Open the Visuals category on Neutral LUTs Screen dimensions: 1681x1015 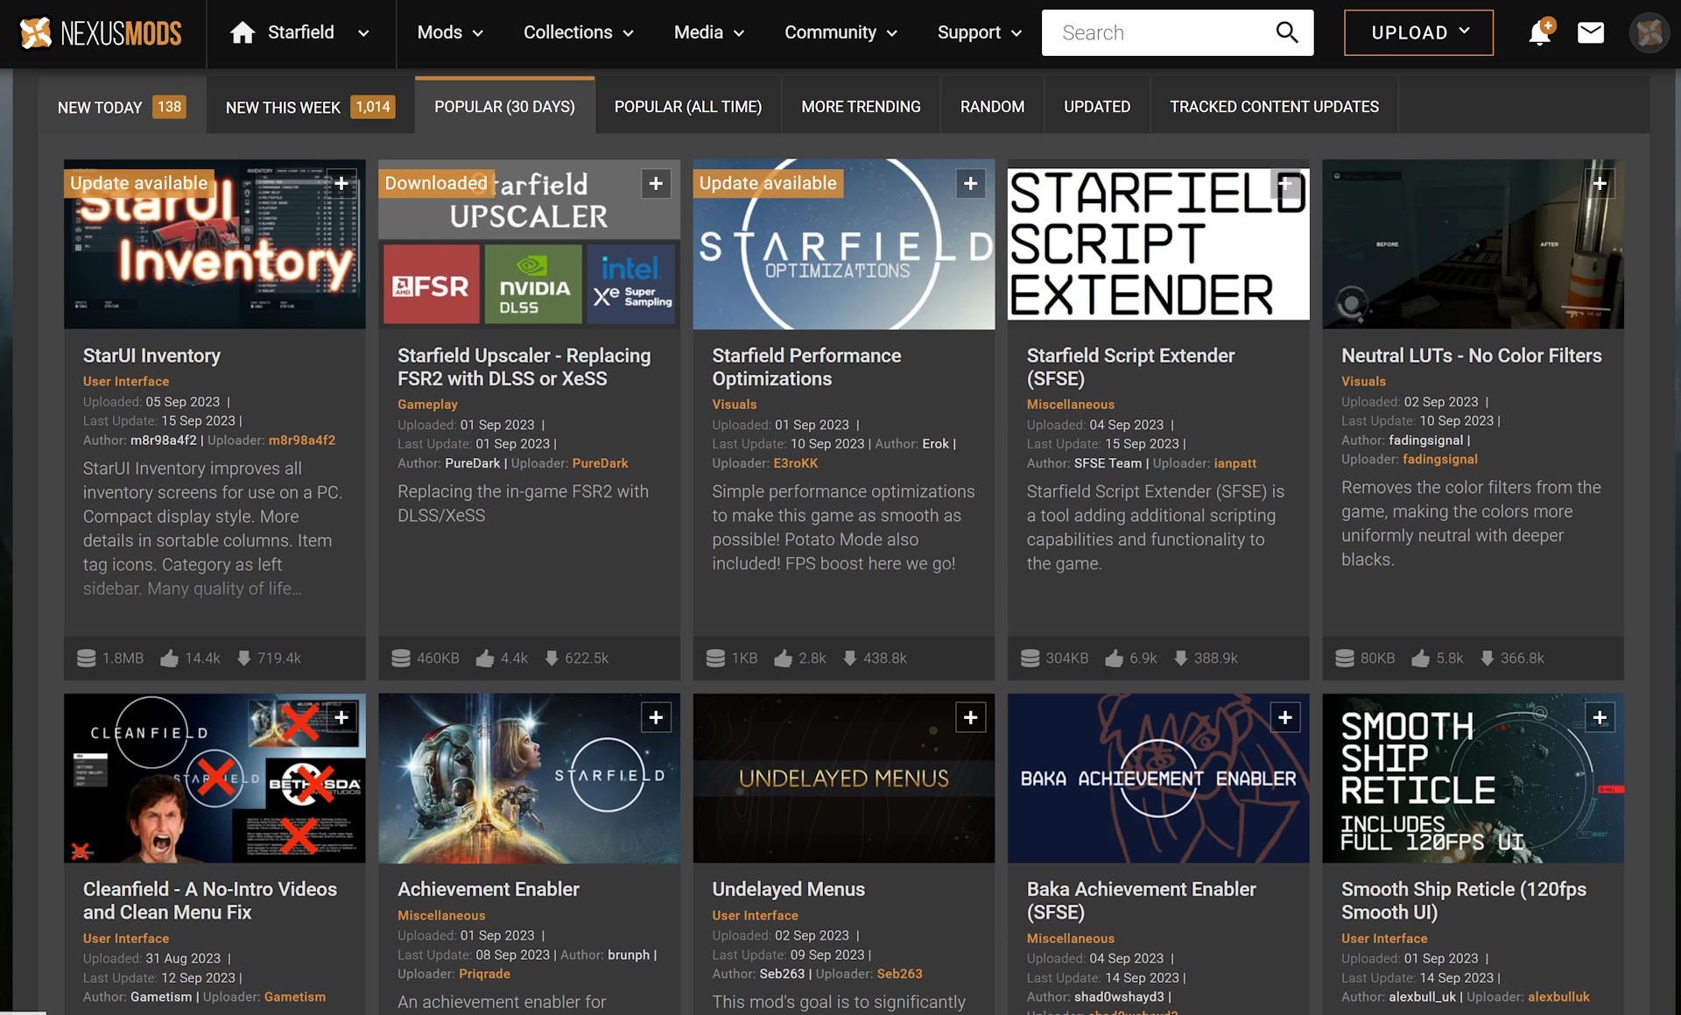click(x=1363, y=382)
